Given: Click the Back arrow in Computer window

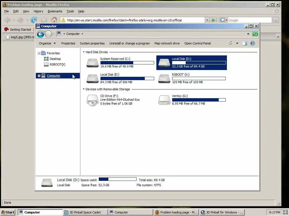Looking at the screenshot, I should tap(40, 34).
